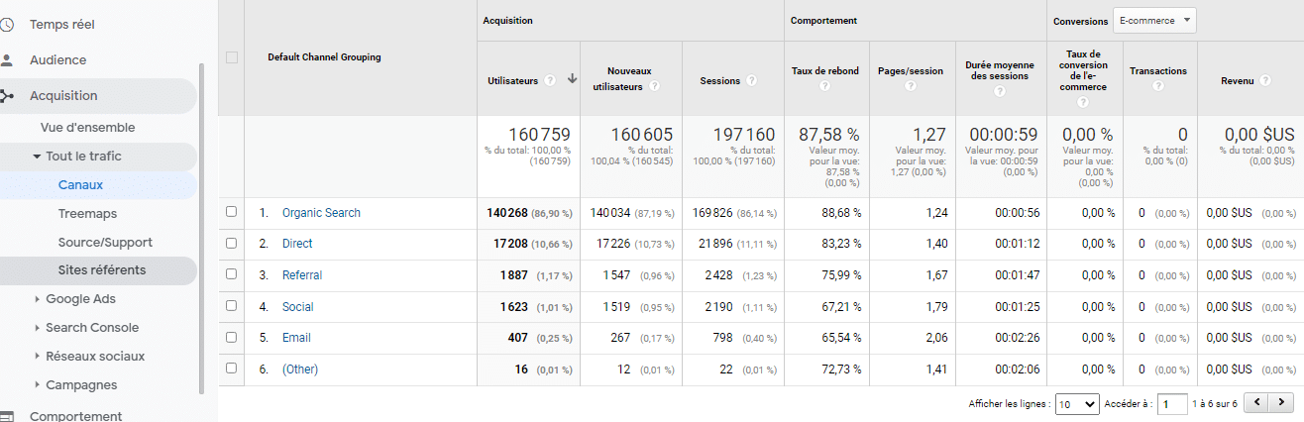This screenshot has height=422, width=1304.
Task: Open the Organic Search channel link
Action: pos(321,213)
